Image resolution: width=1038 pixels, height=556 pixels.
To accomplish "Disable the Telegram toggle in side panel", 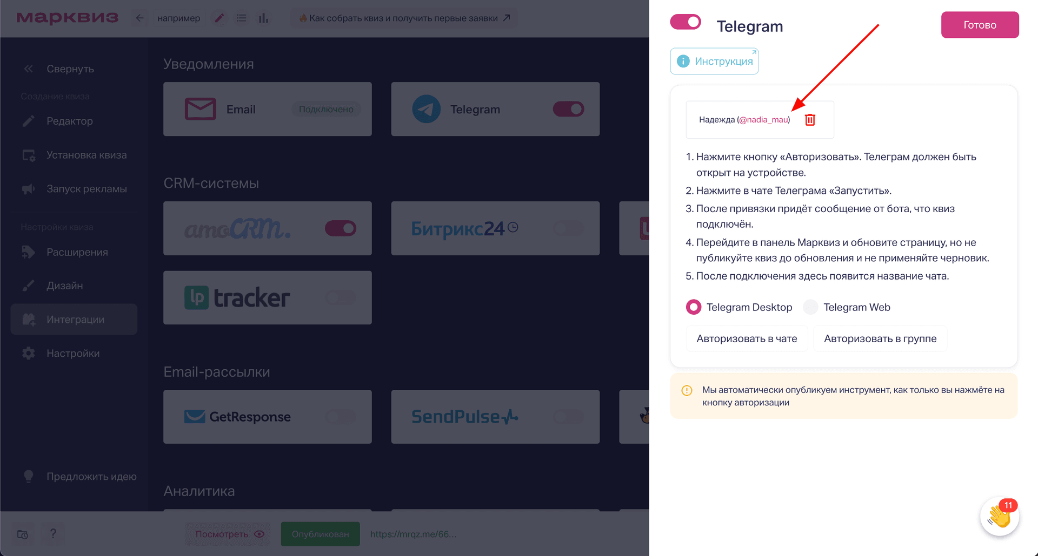I will tap(686, 22).
